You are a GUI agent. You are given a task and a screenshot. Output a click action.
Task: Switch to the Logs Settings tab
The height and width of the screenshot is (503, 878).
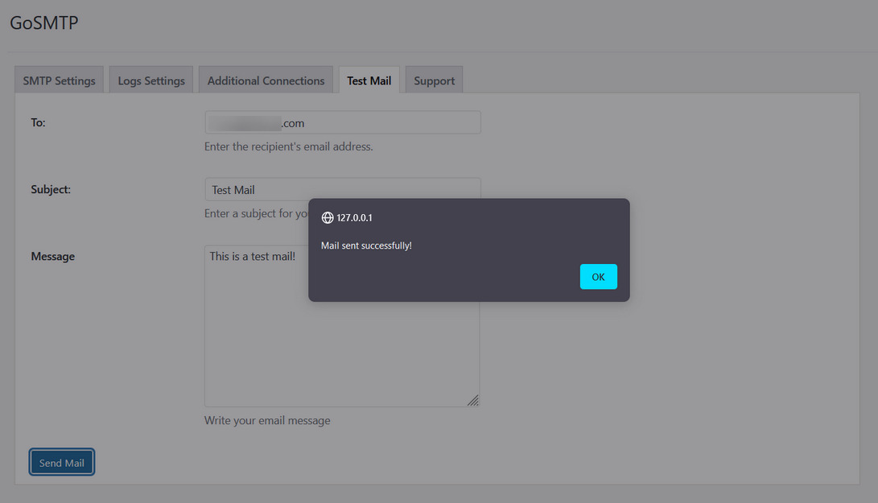(x=151, y=80)
